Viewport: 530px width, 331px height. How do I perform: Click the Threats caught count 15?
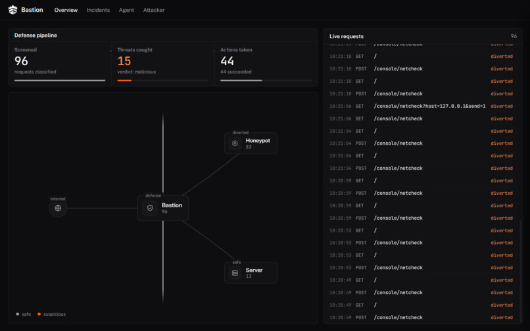pyautogui.click(x=124, y=61)
